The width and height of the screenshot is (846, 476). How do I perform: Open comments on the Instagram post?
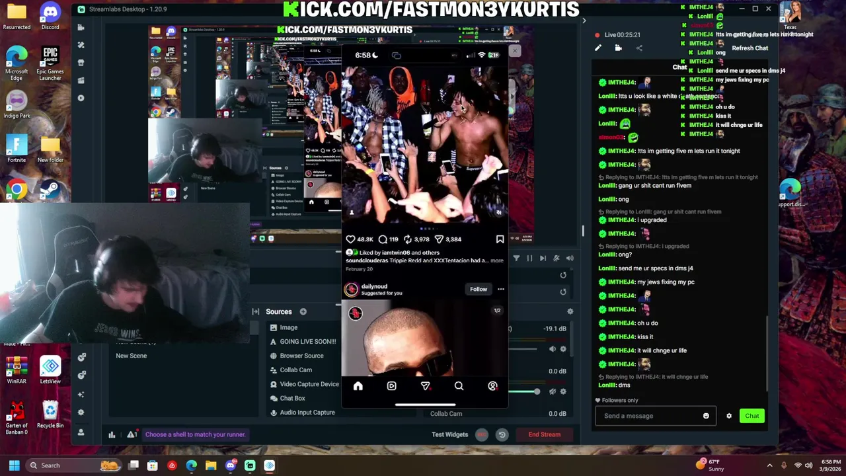pyautogui.click(x=383, y=239)
